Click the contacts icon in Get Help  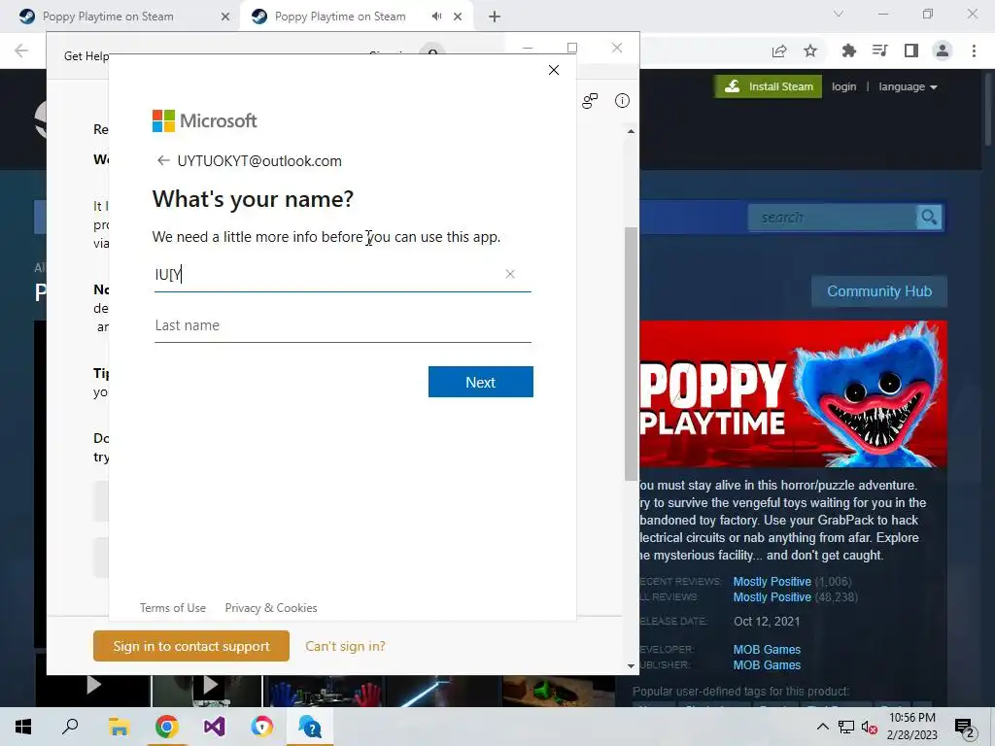coord(590,101)
